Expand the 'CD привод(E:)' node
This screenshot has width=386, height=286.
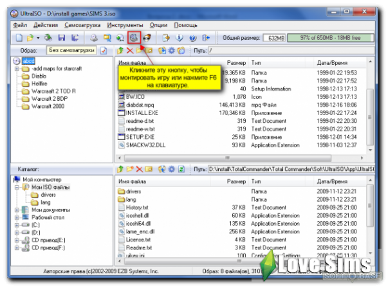point(17,240)
